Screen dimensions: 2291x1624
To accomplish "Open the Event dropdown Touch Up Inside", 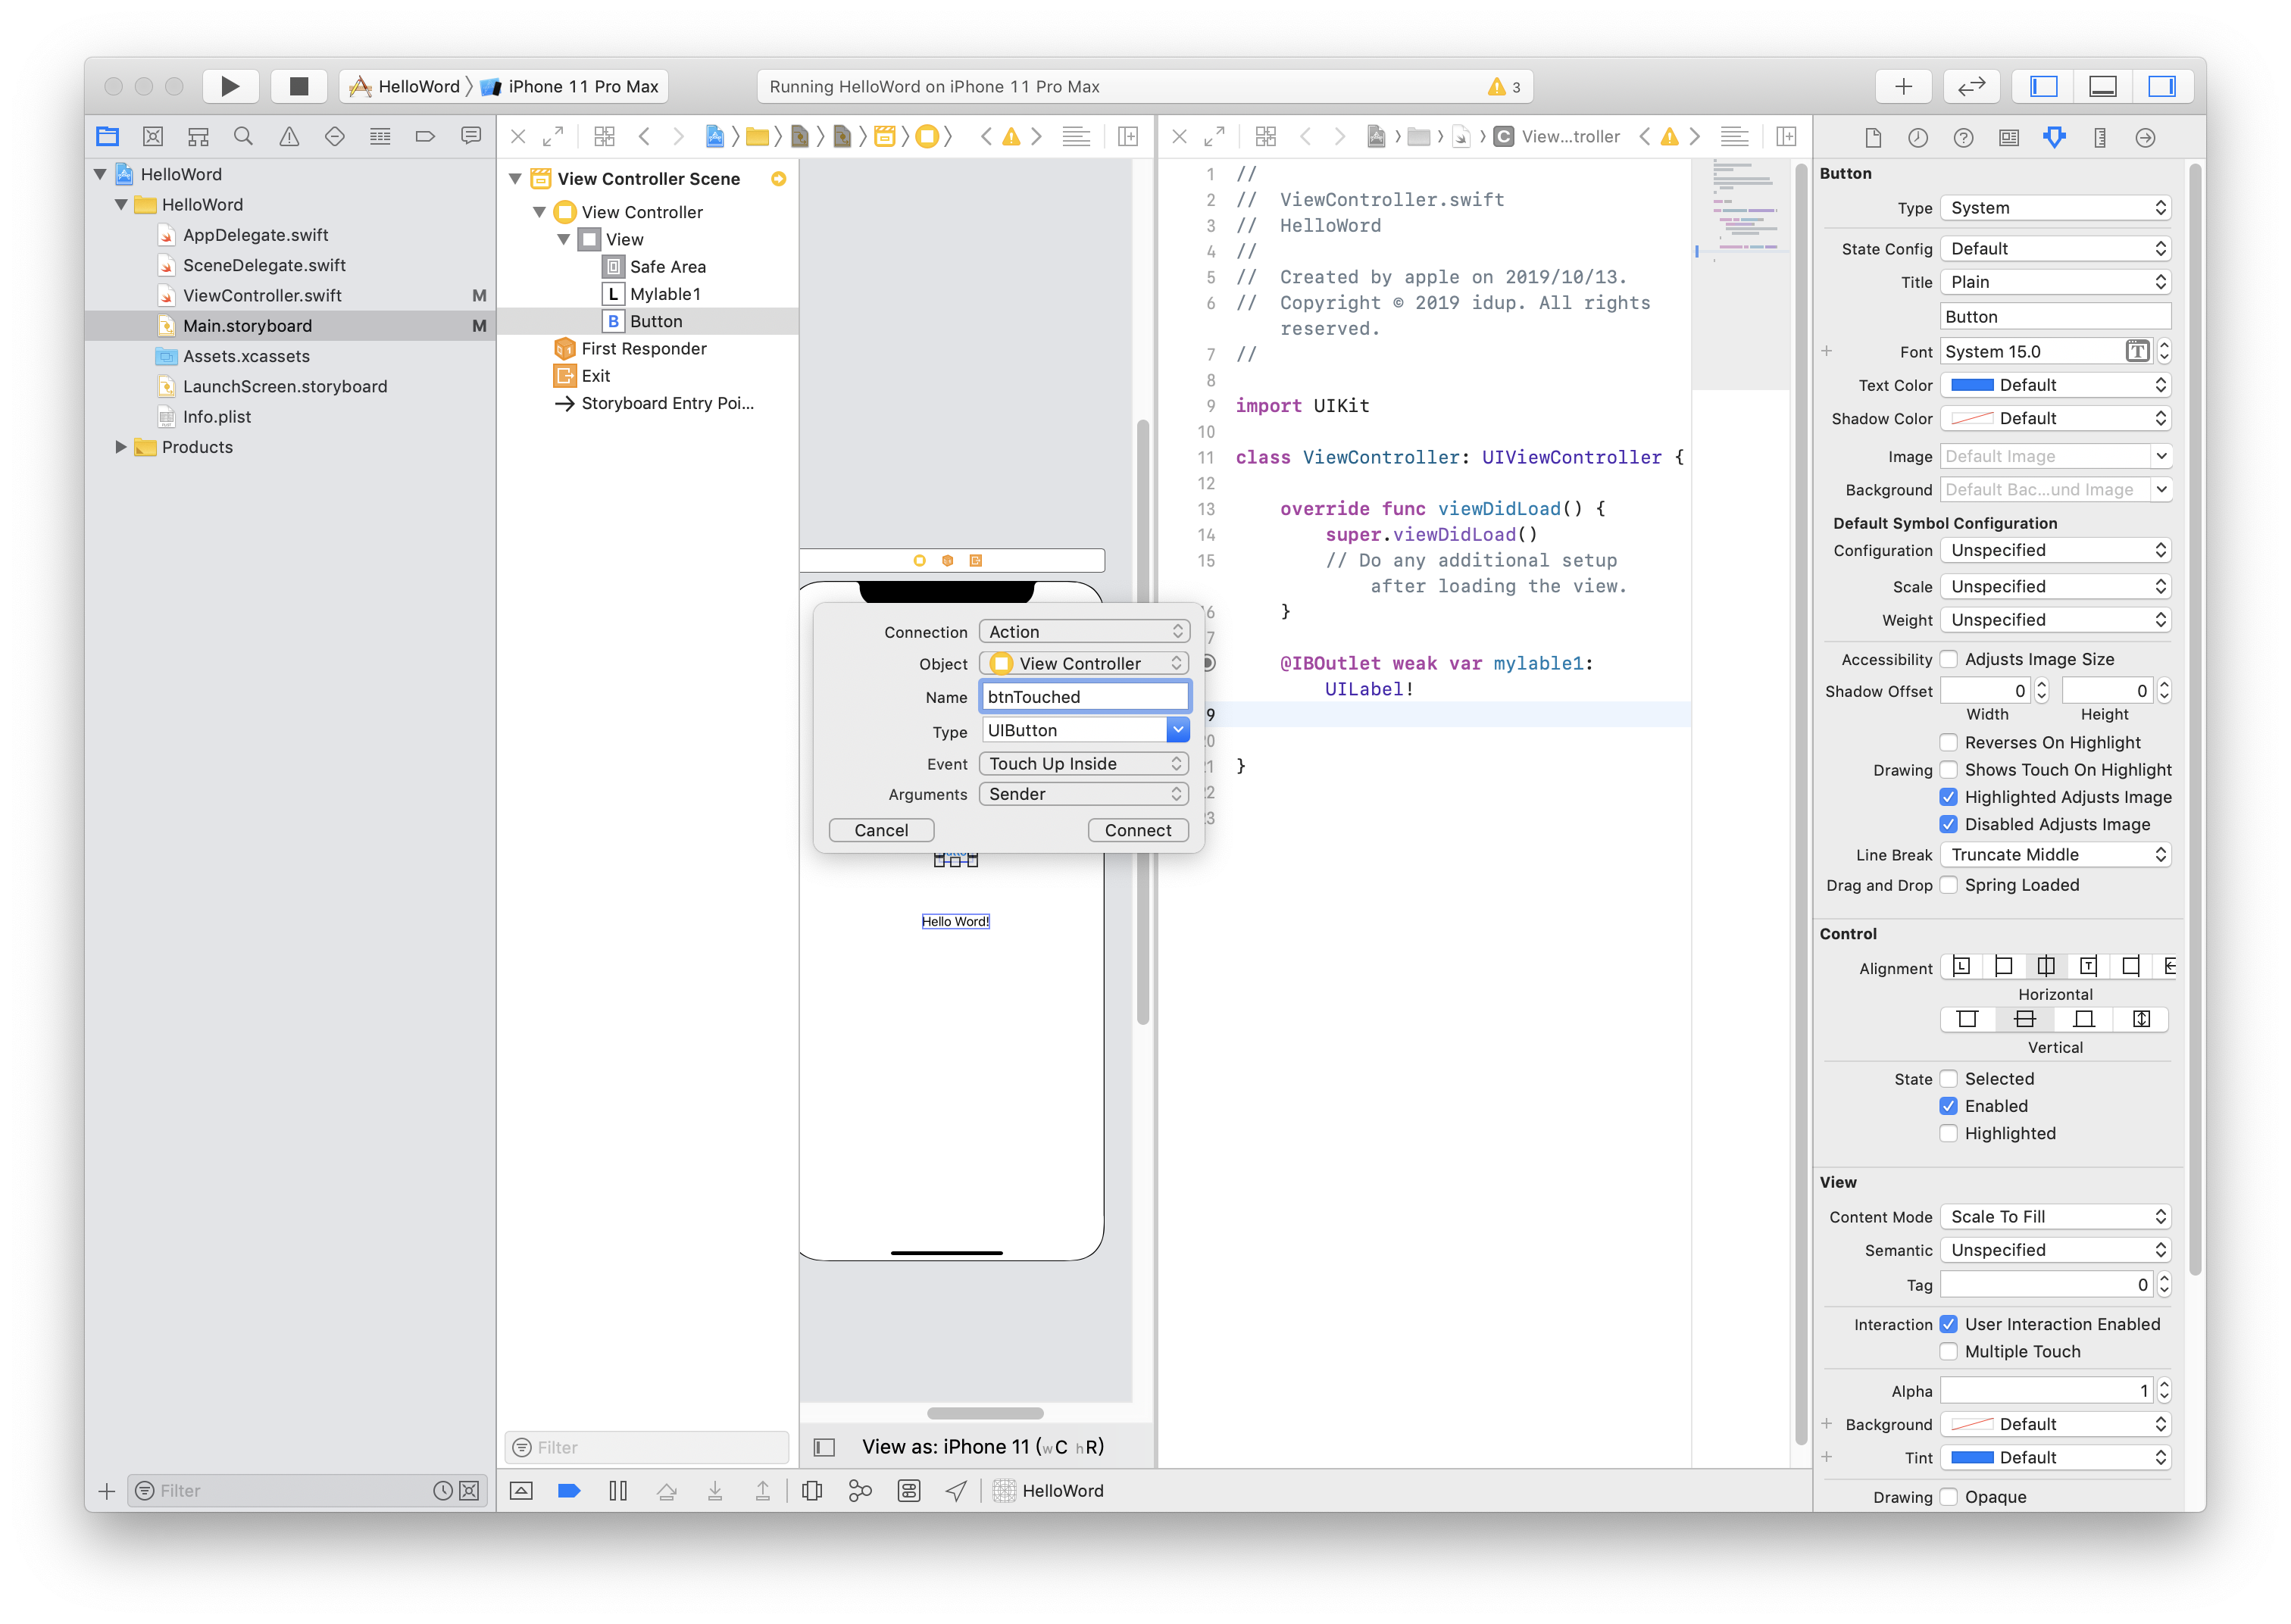I will click(1084, 763).
